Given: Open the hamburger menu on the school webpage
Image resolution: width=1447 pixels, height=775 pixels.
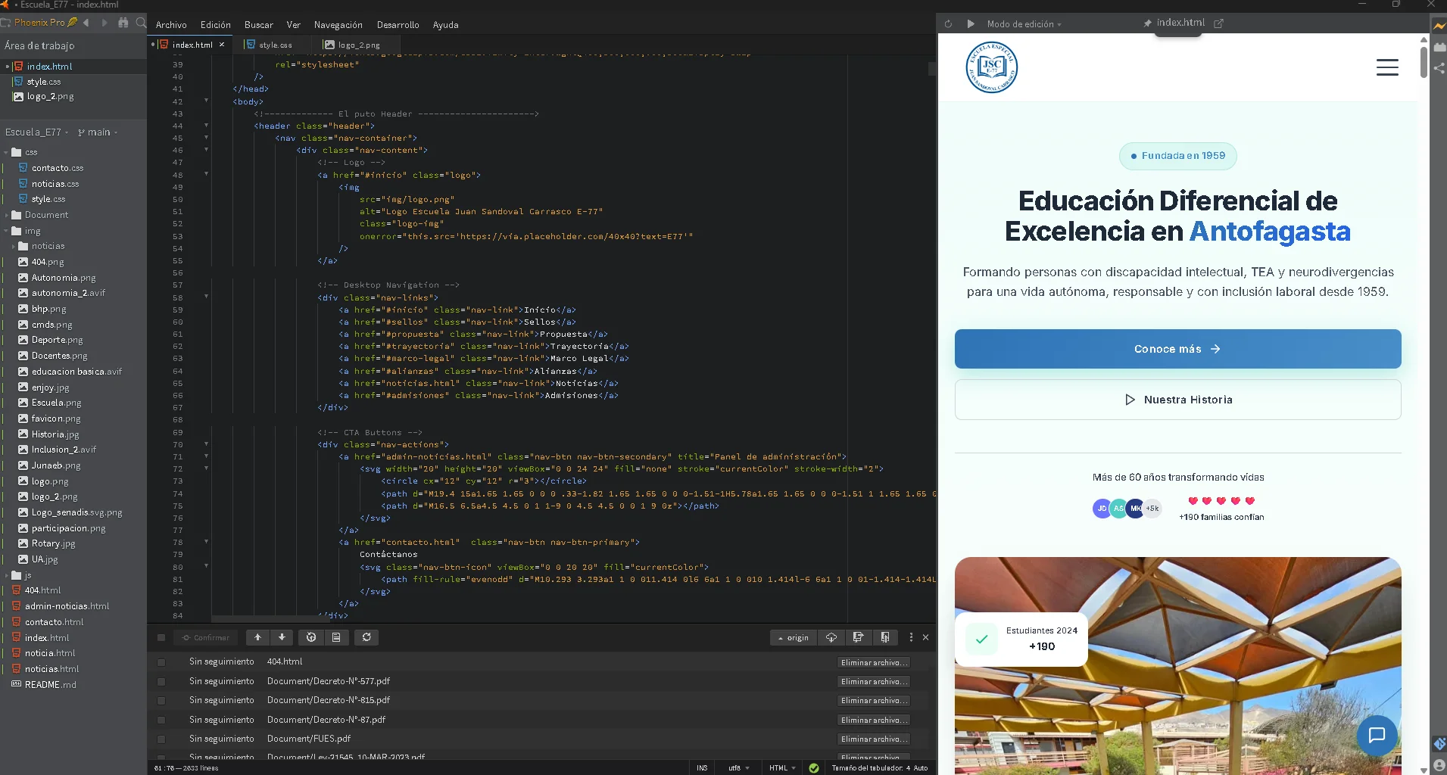Looking at the screenshot, I should [x=1388, y=67].
